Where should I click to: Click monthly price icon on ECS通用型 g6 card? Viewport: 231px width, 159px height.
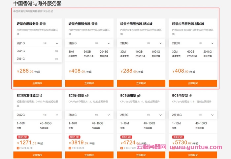pyautogui.click(x=122, y=148)
